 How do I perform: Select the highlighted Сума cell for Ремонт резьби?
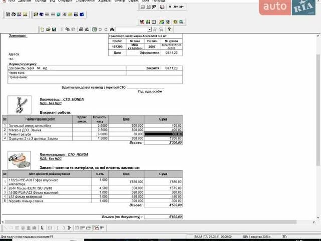pos(164,135)
